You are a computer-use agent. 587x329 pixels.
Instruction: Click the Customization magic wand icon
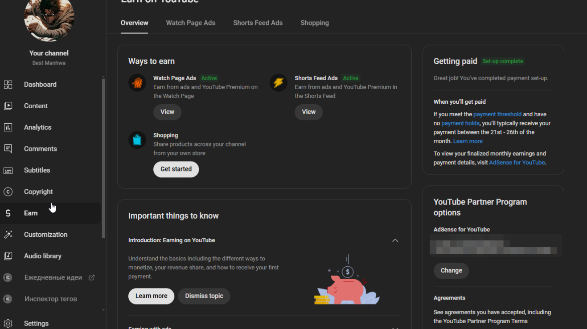pyautogui.click(x=8, y=235)
